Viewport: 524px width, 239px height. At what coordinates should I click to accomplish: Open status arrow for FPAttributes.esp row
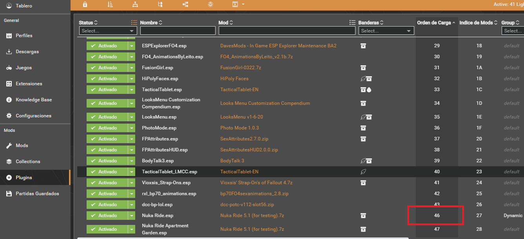click(x=131, y=139)
